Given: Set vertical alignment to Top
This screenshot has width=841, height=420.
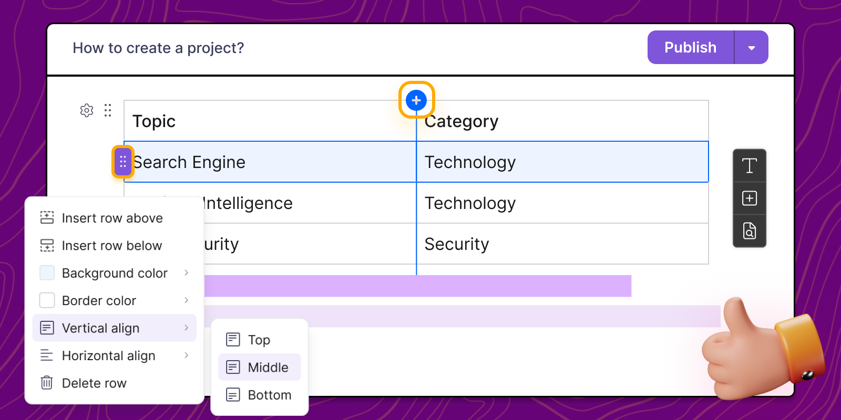Looking at the screenshot, I should pos(260,340).
